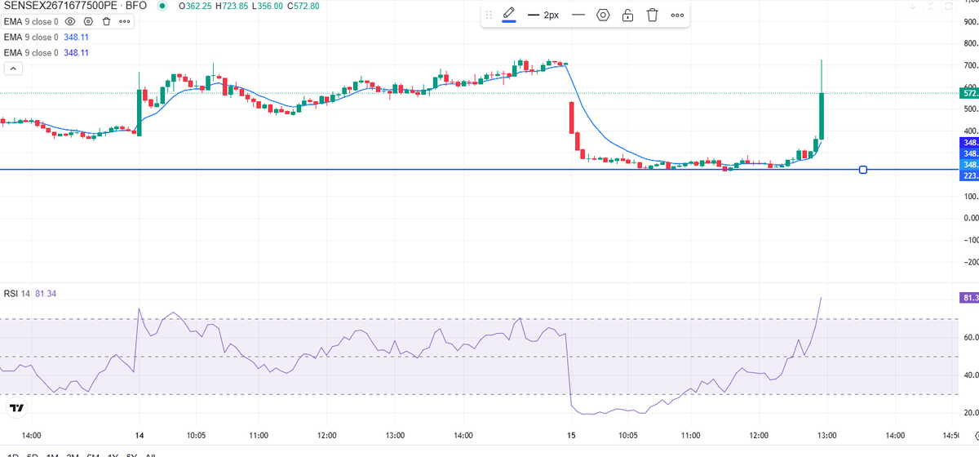Click the 40.00 RSI scale label

(x=970, y=375)
